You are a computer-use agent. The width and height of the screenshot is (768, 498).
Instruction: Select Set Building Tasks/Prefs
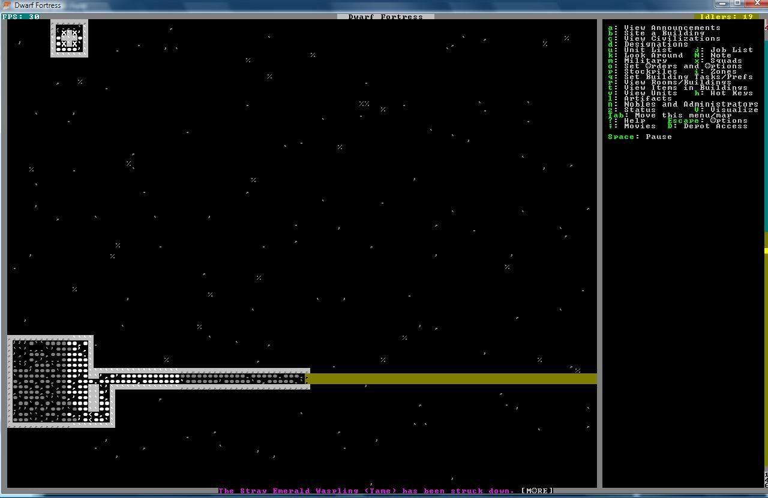(x=680, y=77)
